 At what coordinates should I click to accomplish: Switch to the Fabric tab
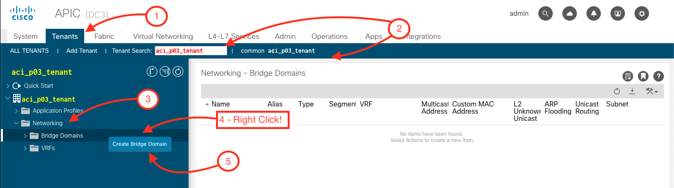pyautogui.click(x=104, y=36)
